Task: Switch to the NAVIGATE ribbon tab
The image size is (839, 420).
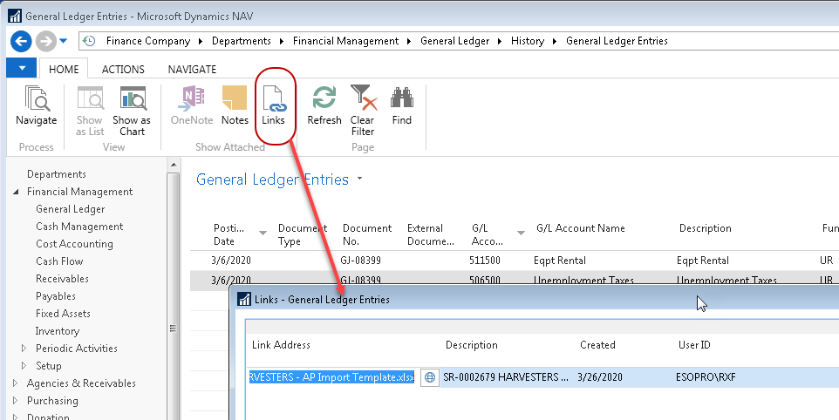Action: [x=192, y=69]
